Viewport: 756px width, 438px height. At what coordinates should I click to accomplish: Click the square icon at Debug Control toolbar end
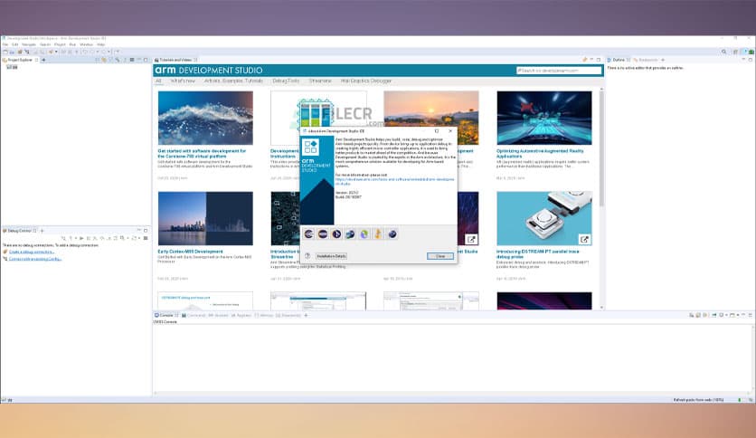145,238
